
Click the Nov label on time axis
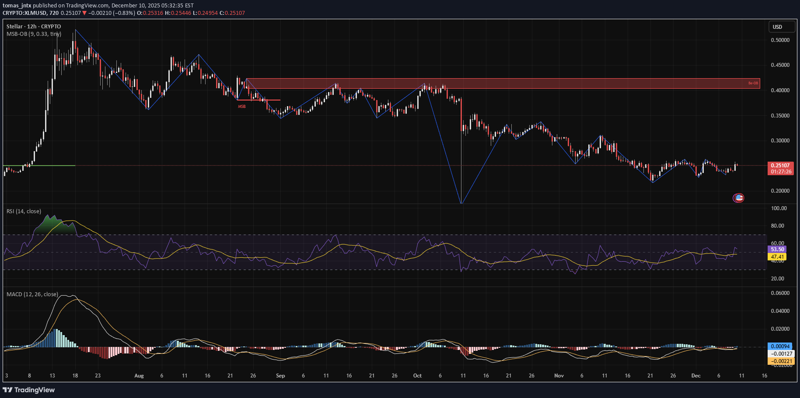(559, 376)
